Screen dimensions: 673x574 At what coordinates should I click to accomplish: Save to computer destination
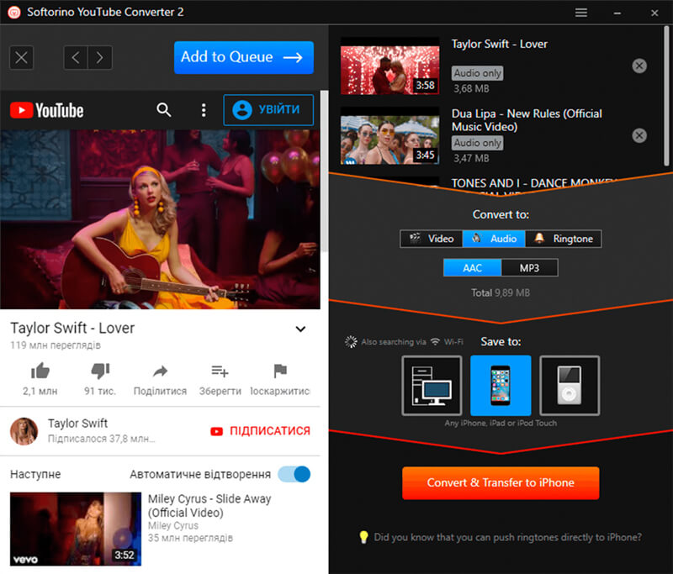432,386
